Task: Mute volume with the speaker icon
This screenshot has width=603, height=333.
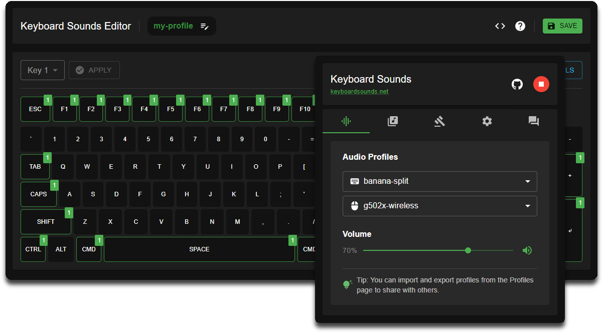Action: 527,250
